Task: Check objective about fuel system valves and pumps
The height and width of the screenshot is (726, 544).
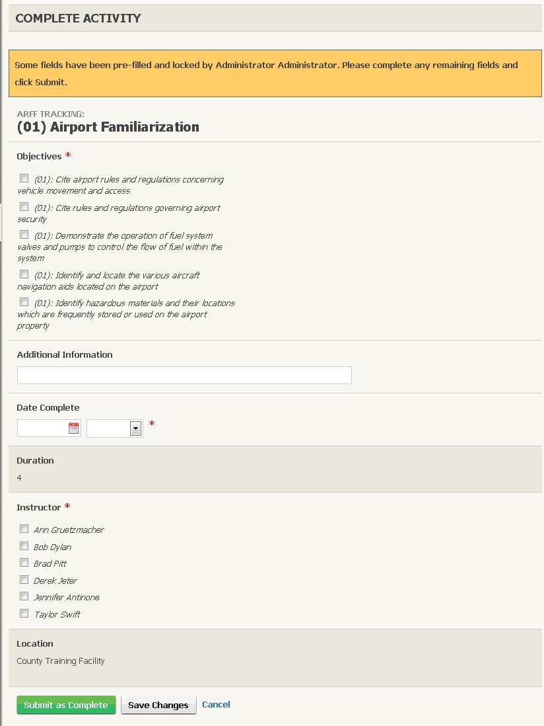Action: pyautogui.click(x=24, y=234)
